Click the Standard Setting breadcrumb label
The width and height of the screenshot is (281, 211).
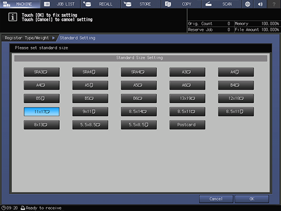click(x=77, y=38)
